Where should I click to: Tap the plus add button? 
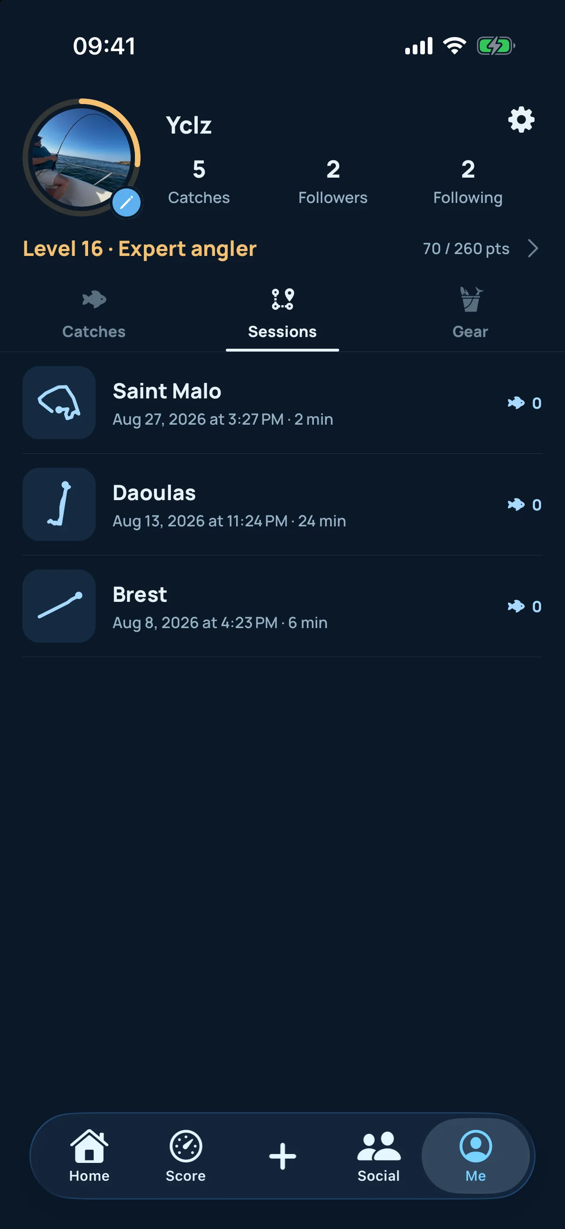click(282, 1156)
